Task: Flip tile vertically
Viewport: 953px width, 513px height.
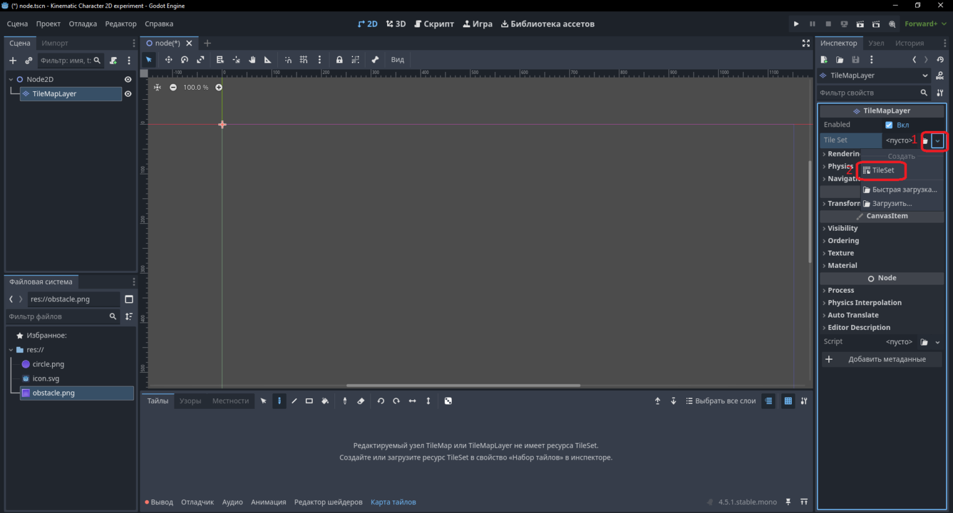Action: click(x=428, y=401)
